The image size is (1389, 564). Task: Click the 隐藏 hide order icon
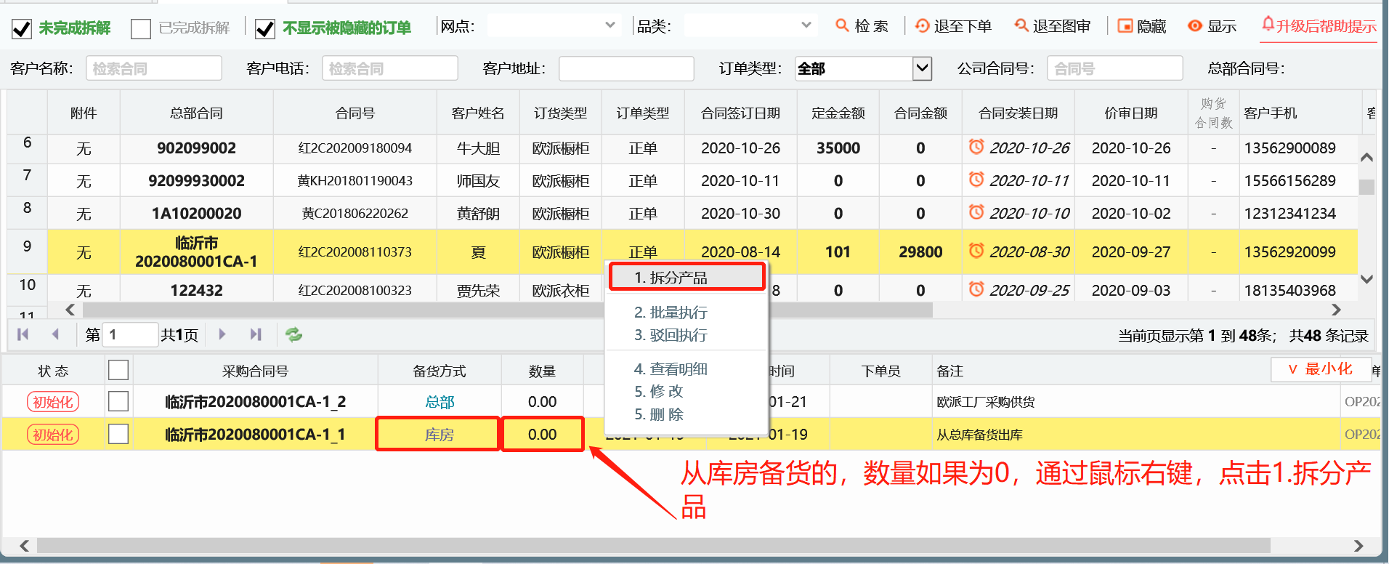click(x=1125, y=26)
